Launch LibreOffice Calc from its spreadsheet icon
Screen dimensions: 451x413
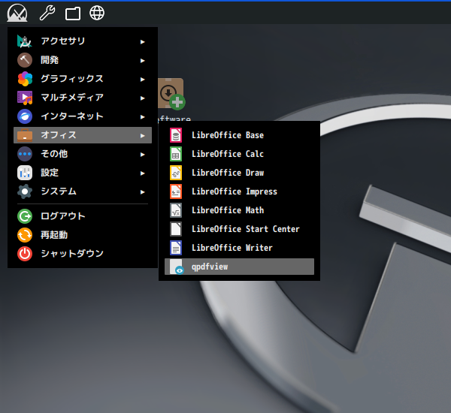(176, 154)
